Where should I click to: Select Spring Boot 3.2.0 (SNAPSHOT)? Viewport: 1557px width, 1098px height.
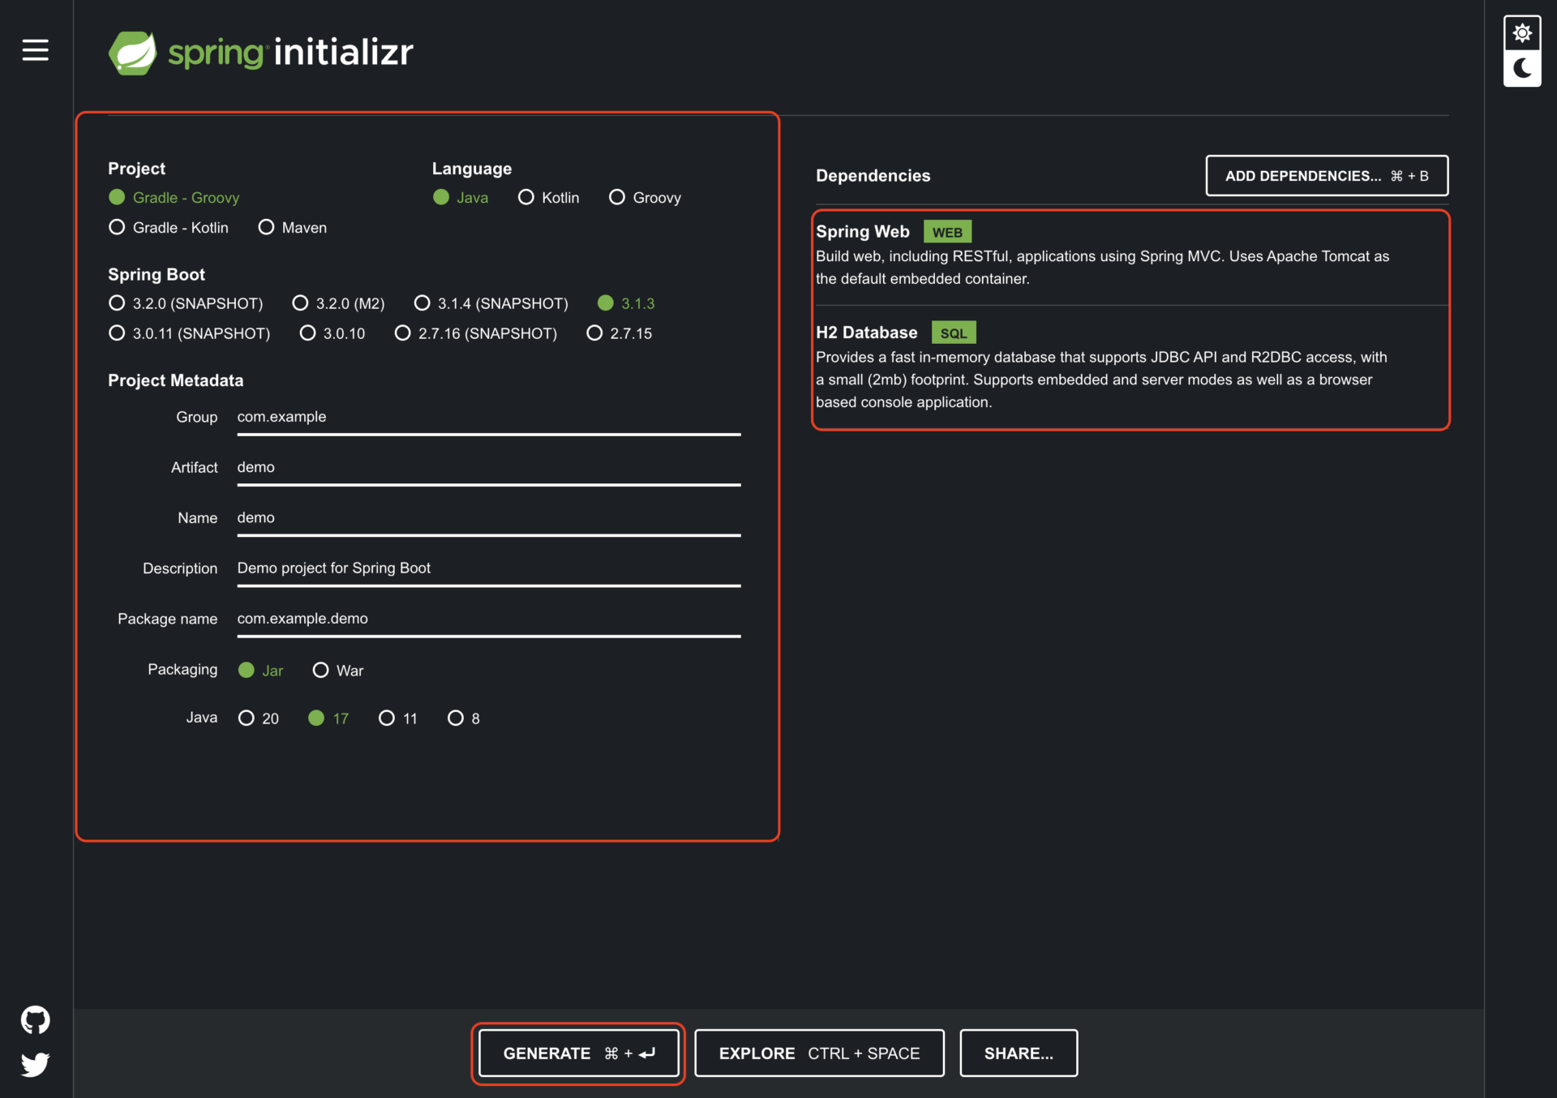coord(186,303)
